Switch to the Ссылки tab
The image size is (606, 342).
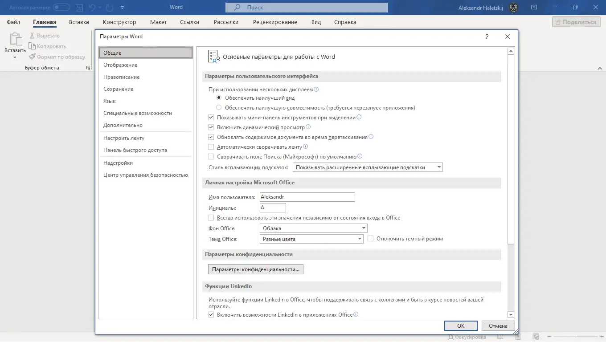[190, 22]
